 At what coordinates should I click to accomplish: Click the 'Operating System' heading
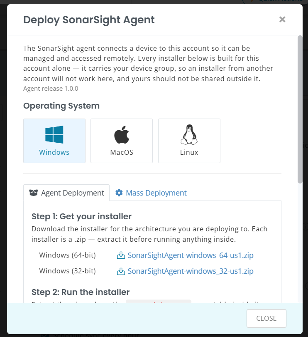(x=61, y=106)
